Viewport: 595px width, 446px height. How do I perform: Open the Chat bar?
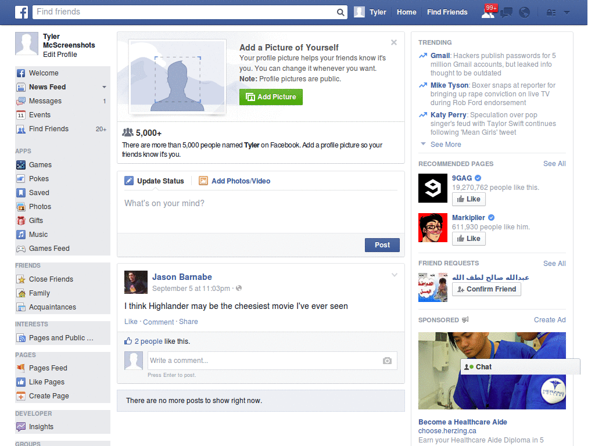520,367
